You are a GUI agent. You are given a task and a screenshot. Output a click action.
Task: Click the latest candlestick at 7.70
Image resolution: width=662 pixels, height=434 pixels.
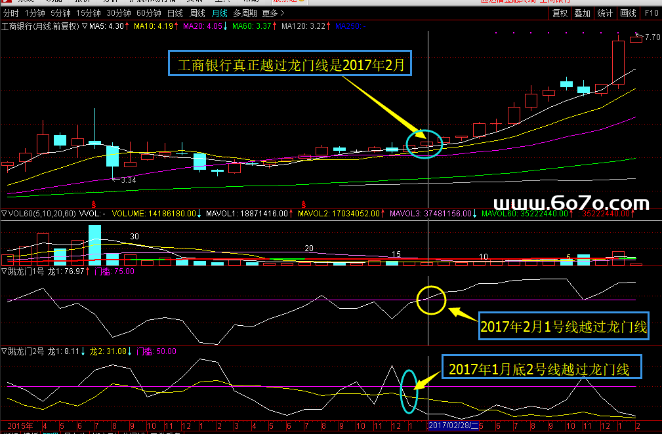tap(635, 39)
